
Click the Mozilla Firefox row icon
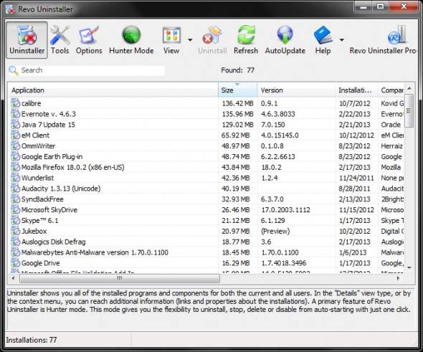pos(16,167)
